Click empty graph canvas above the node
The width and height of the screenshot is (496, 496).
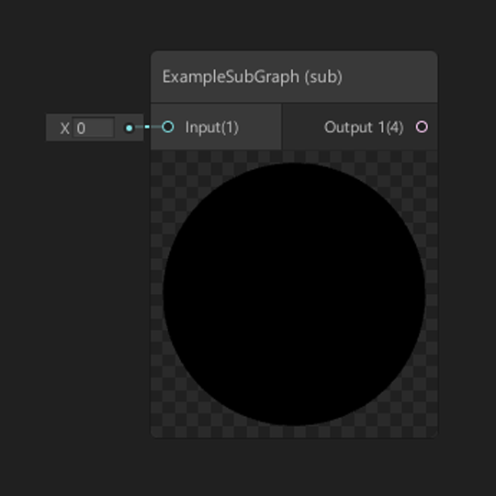click(x=294, y=25)
